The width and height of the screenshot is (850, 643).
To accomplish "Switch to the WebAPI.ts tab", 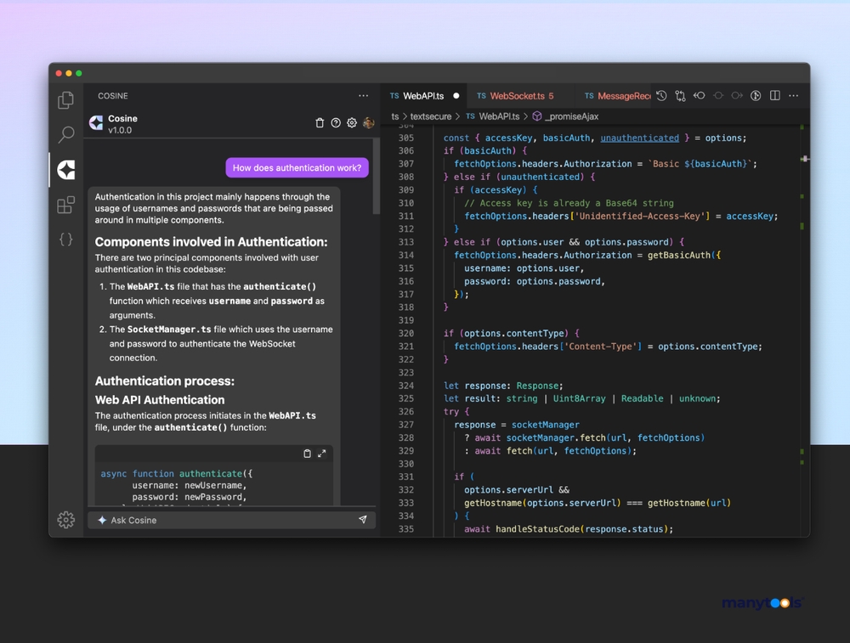I will pyautogui.click(x=423, y=96).
